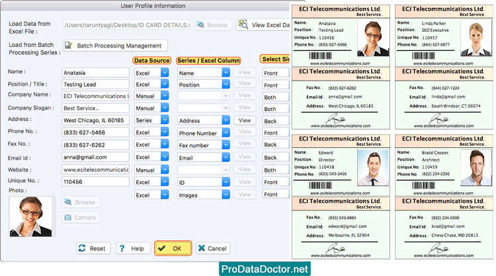Select Bradd Cooper's ID card front preview
Image resolution: width=496 pixels, height=276 pixels.
point(444,165)
